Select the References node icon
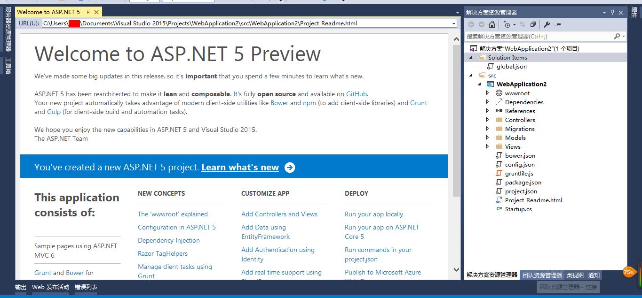Screen dimensions: 642x298 [499, 111]
